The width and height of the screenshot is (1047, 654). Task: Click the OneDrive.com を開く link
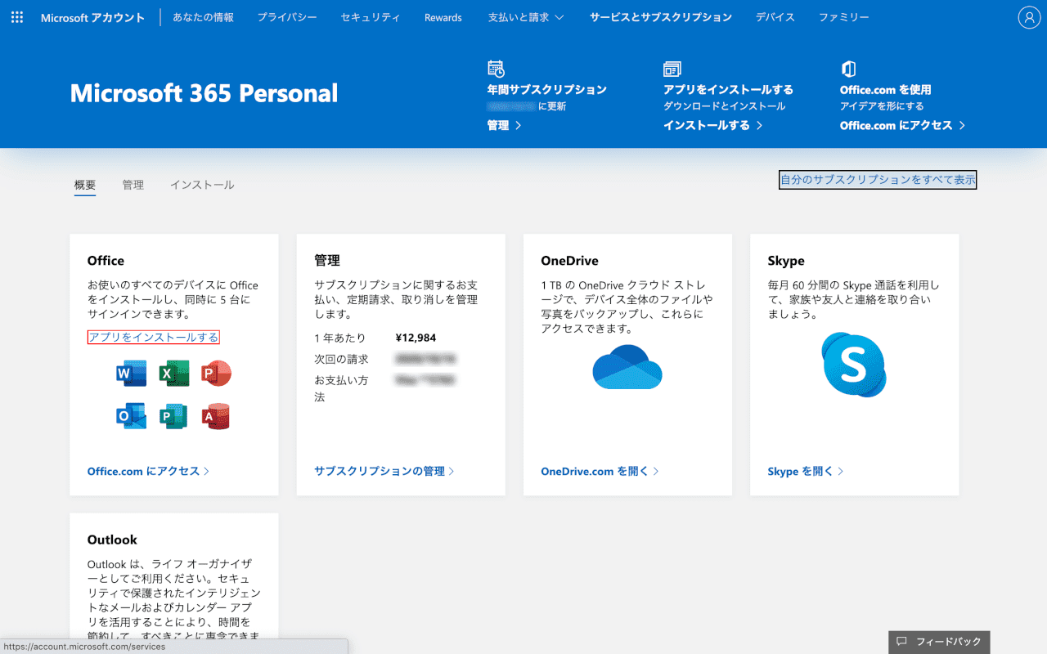[600, 471]
